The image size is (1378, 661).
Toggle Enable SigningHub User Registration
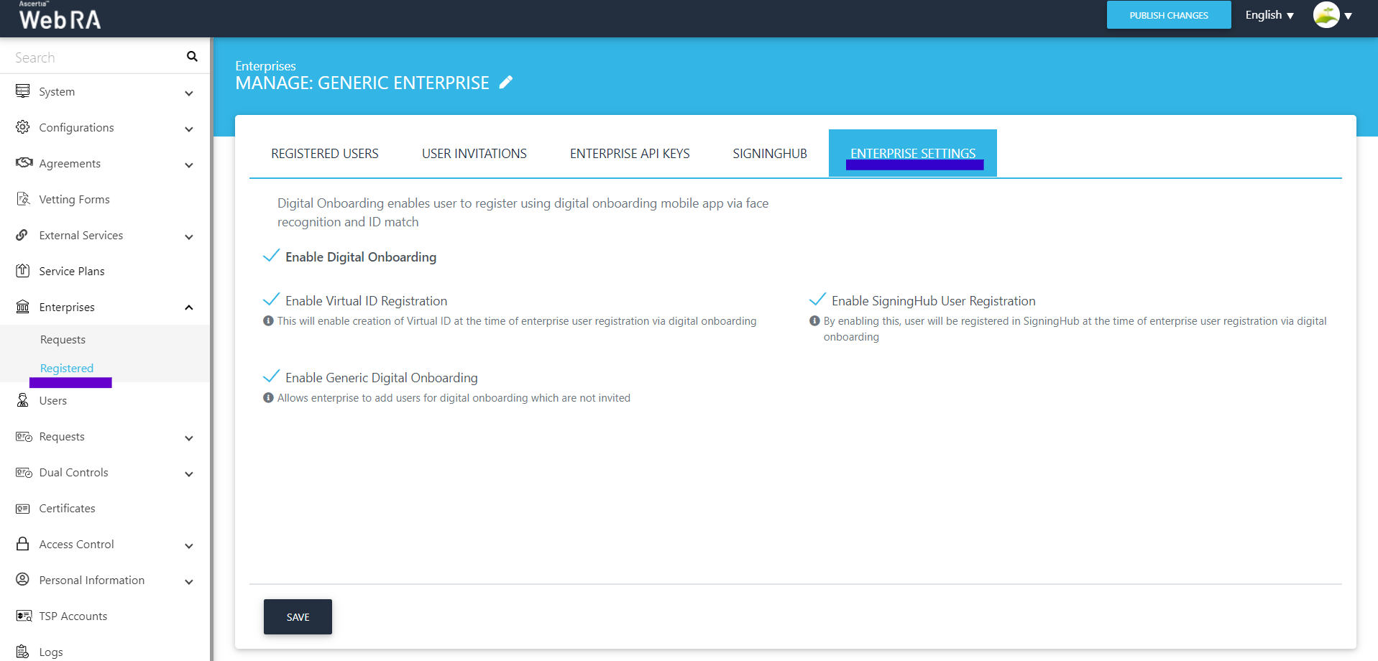[x=817, y=300]
